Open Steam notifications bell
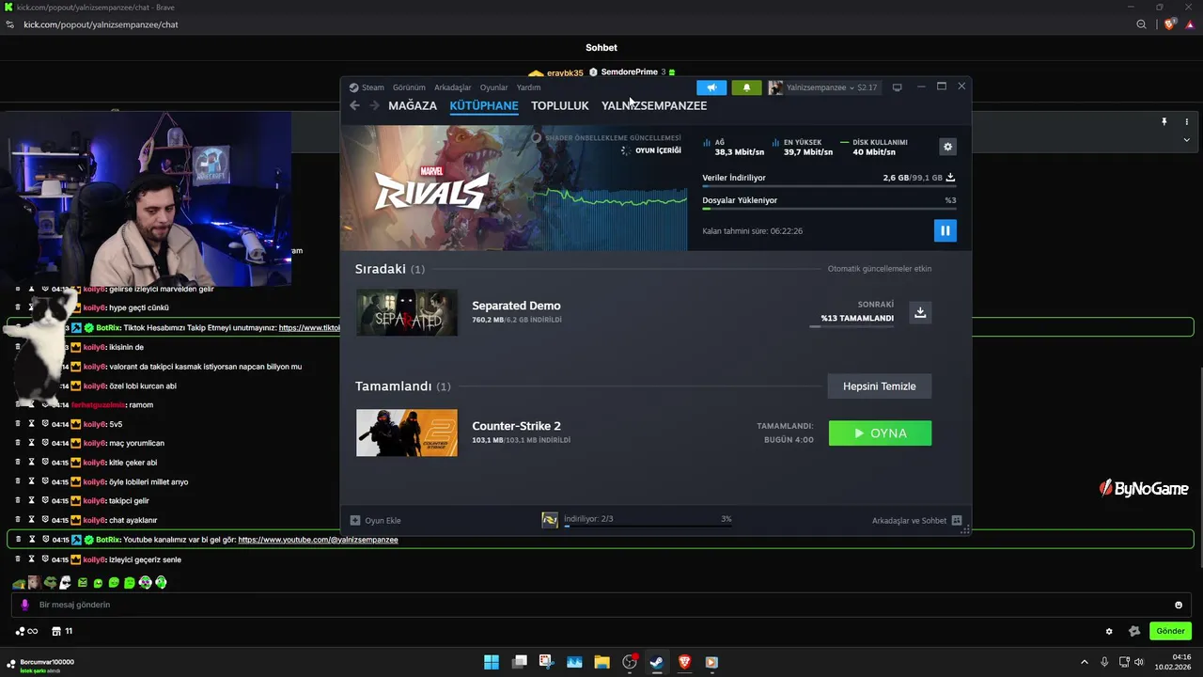 746,87
